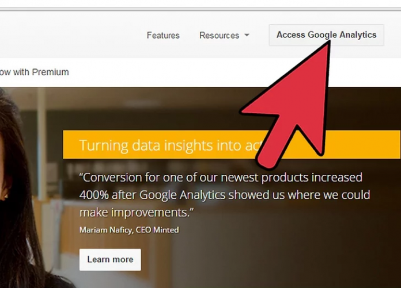Click the yellow 'Turning data insights' headline banner
Image resolution: width=401 pixels, height=288 pixels.
coord(232,145)
